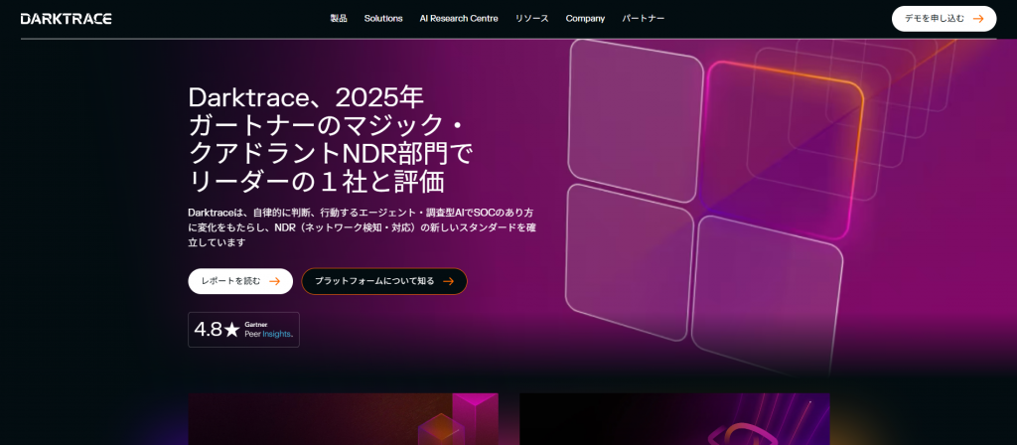Click the Darktrace logo
This screenshot has height=445, width=1017.
(x=67, y=19)
